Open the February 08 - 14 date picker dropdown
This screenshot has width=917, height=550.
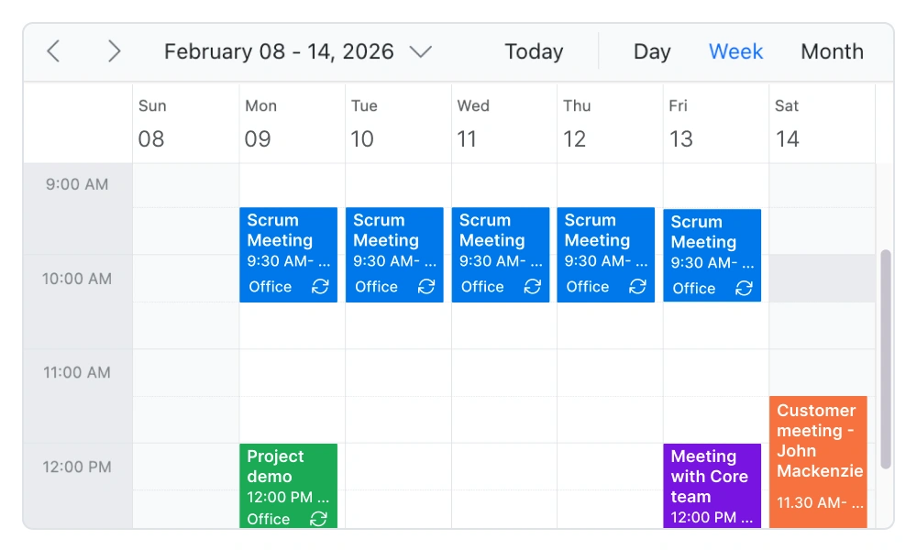pos(421,51)
